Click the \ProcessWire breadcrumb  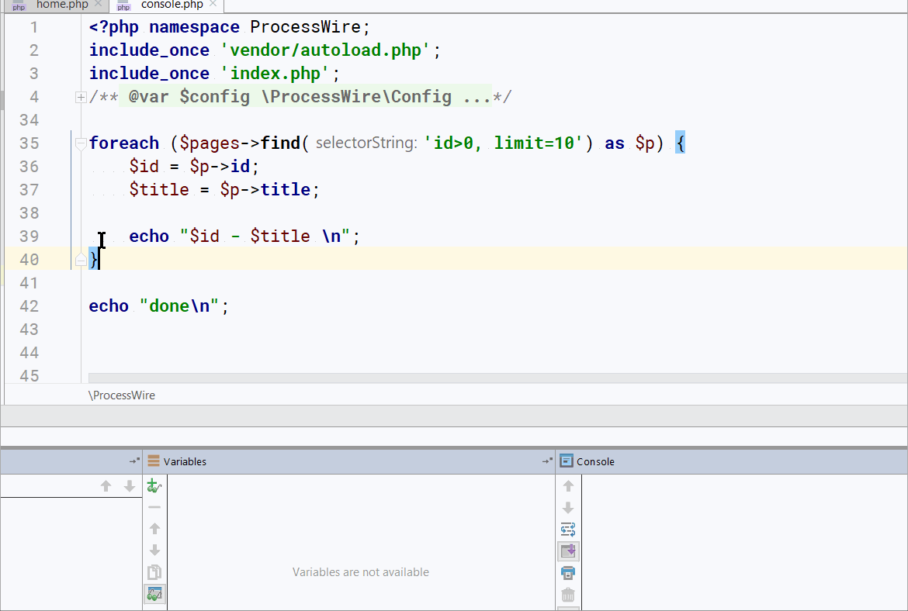[x=122, y=395]
